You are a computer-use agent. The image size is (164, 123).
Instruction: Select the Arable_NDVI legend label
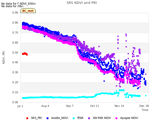click(60, 118)
